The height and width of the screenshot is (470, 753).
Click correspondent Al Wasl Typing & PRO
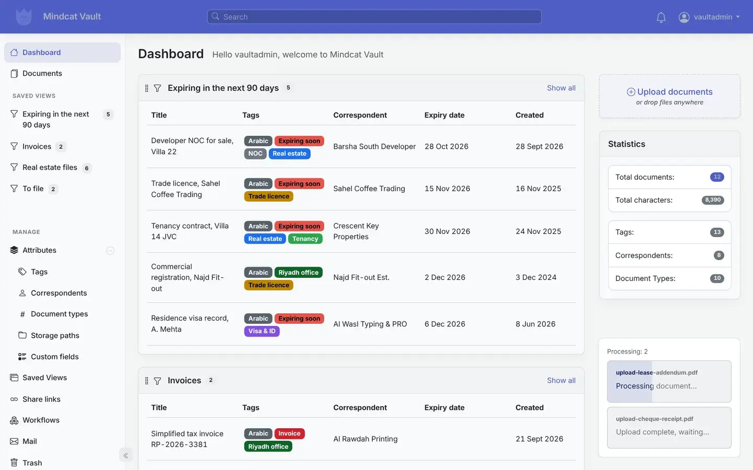[370, 324]
